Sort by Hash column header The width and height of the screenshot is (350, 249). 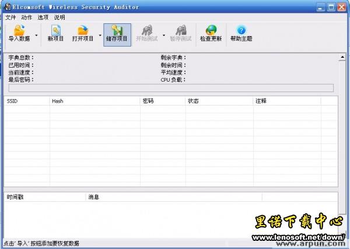pyautogui.click(x=95, y=101)
